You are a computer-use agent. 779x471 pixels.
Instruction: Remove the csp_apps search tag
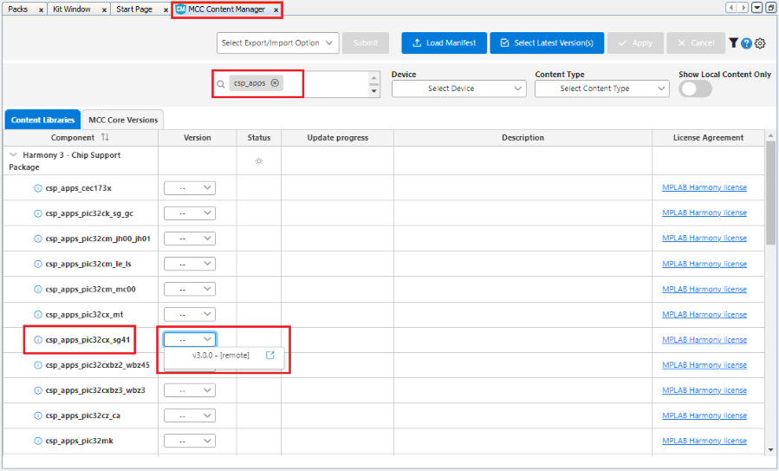click(x=275, y=83)
